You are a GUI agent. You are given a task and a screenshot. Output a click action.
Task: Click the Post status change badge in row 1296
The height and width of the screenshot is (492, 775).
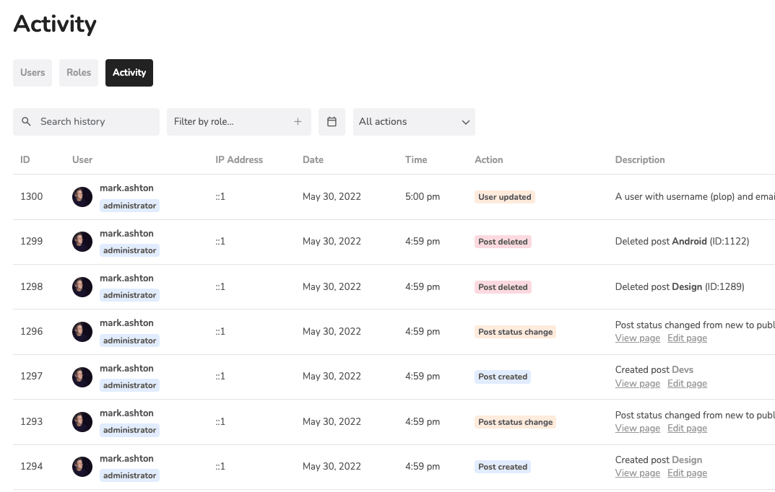[x=515, y=331]
